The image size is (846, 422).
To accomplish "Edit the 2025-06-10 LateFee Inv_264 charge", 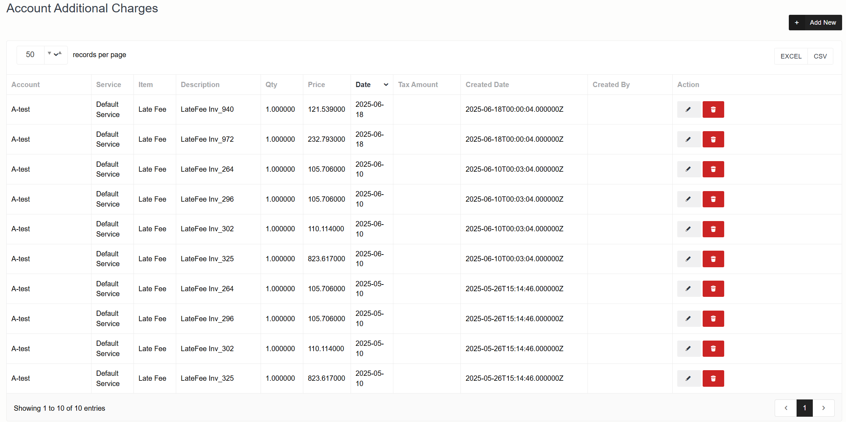I will pyautogui.click(x=688, y=169).
